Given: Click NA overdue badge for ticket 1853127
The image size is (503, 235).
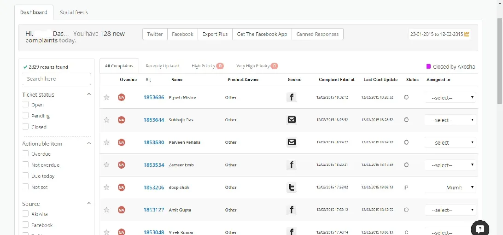Looking at the screenshot, I should pos(121,210).
